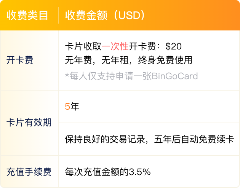240x188 pixels.
Task: Click the 终身免费使用 phrase
Action: coord(165,60)
